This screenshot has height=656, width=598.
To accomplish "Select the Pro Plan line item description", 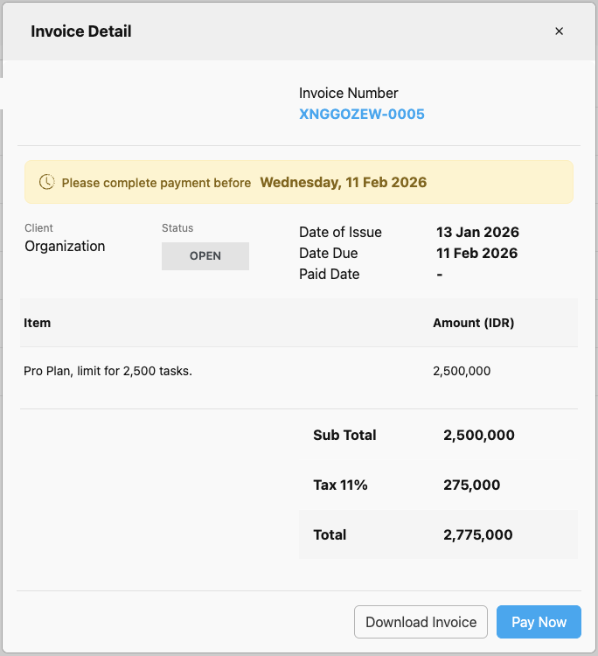I will 108,371.
